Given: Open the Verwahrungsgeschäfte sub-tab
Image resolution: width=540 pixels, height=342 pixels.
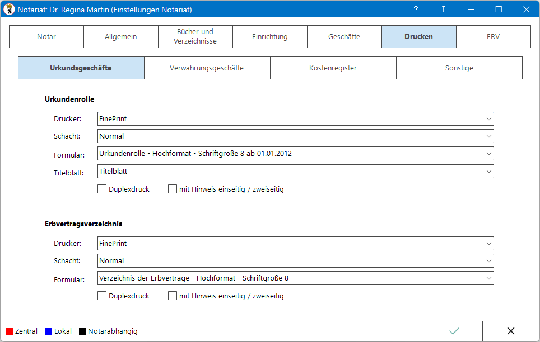Looking at the screenshot, I should tap(207, 68).
